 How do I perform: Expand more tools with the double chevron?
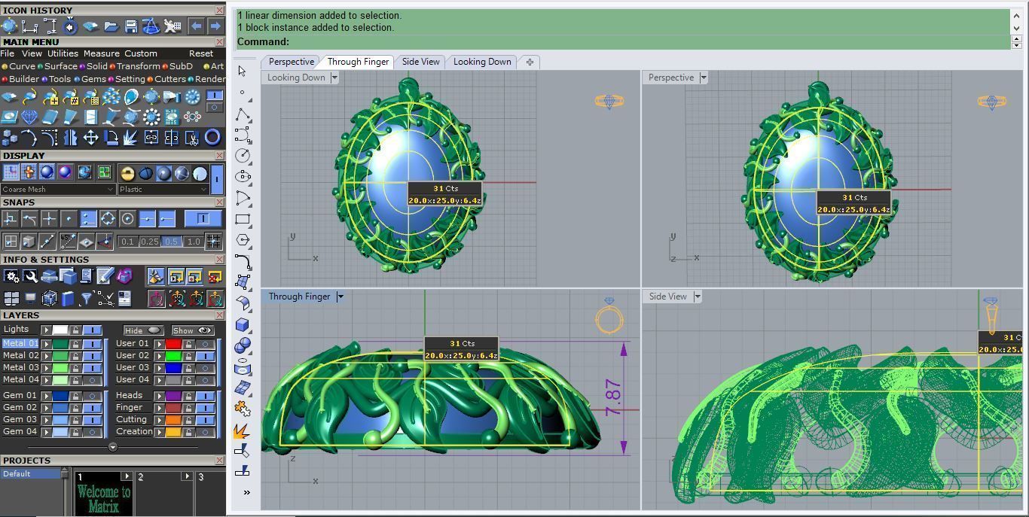tap(246, 492)
